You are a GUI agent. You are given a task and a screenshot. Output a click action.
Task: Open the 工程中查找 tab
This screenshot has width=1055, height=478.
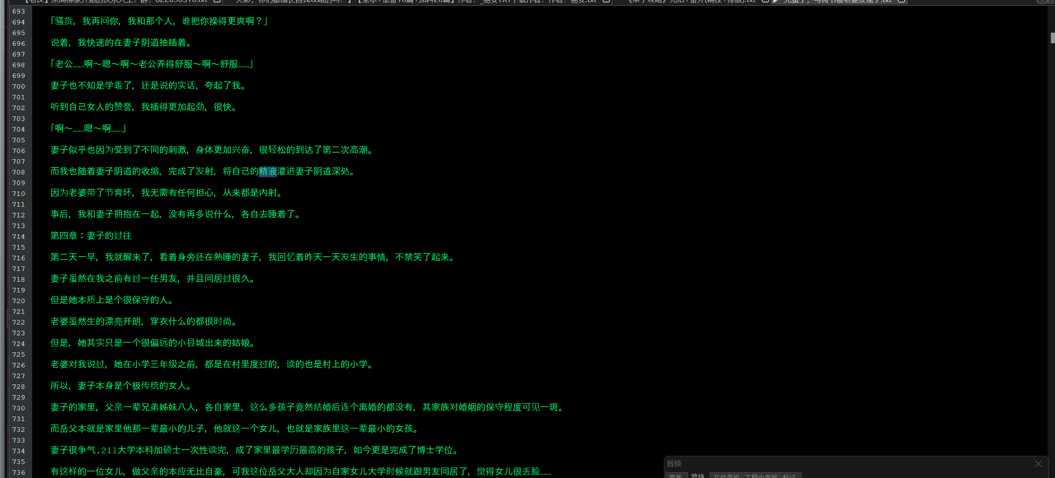pyautogui.click(x=761, y=476)
